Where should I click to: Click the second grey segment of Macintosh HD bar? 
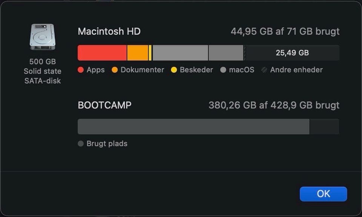(x=225, y=53)
